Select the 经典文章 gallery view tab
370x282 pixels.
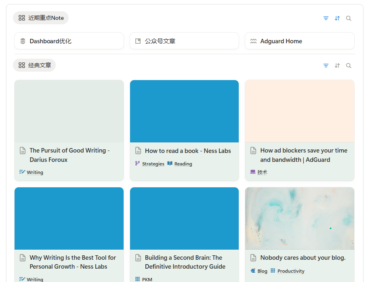point(34,65)
